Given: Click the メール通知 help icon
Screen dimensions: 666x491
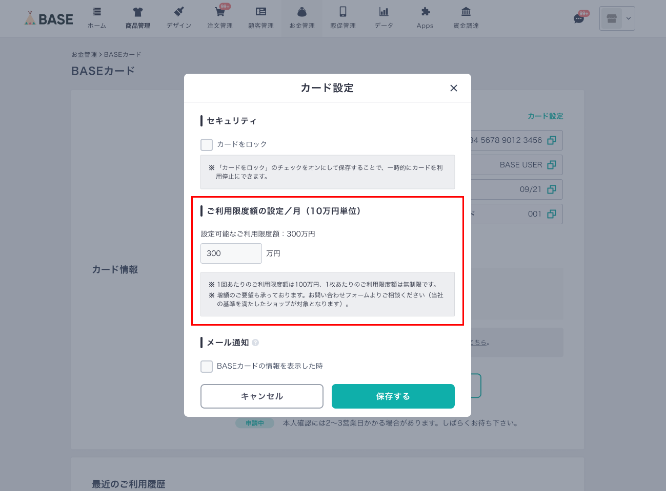Looking at the screenshot, I should coord(255,343).
